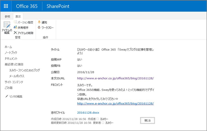The image size is (207, 131).
Task: Click the 作成者 name えみりー
Action: (104, 119)
